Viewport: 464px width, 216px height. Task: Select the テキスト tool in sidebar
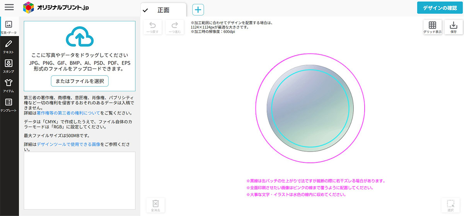(x=9, y=46)
